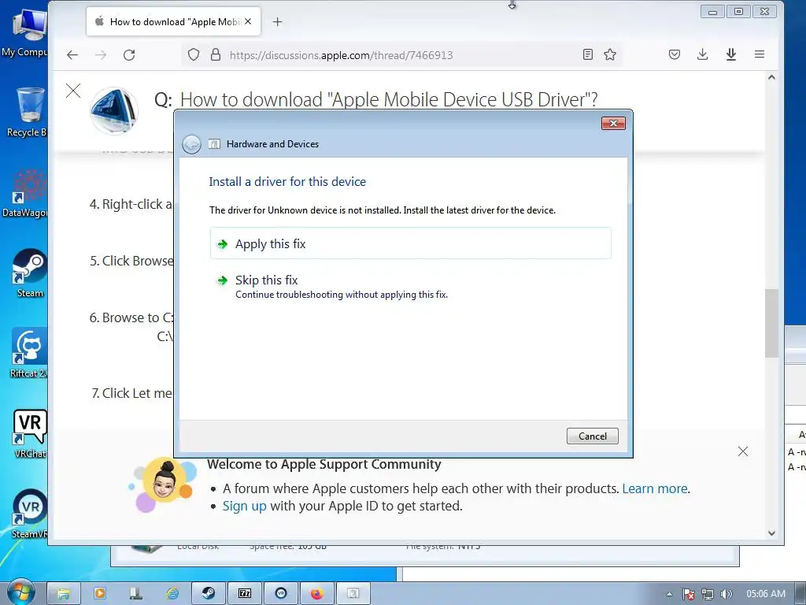This screenshot has width=806, height=605.
Task: Click the page scrollbar down arrow
Action: tap(771, 533)
